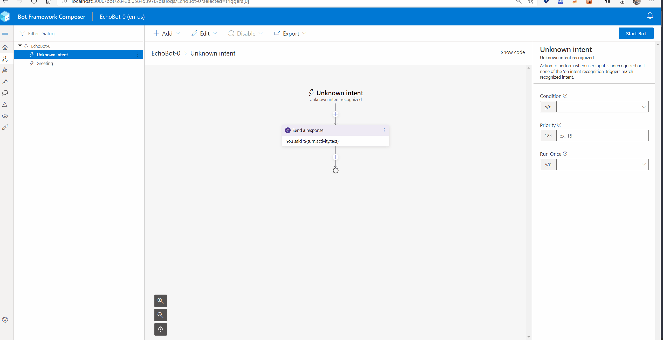Open the Unknown intent trigger's more options

[x=138, y=55]
